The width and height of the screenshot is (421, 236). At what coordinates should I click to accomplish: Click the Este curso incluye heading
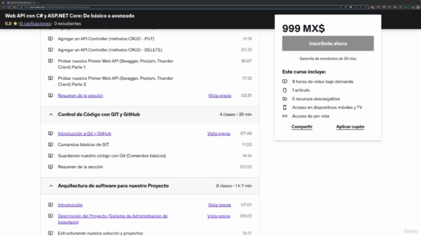click(304, 71)
